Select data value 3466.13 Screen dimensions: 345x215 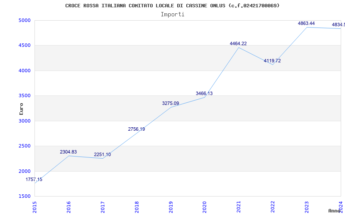point(204,93)
